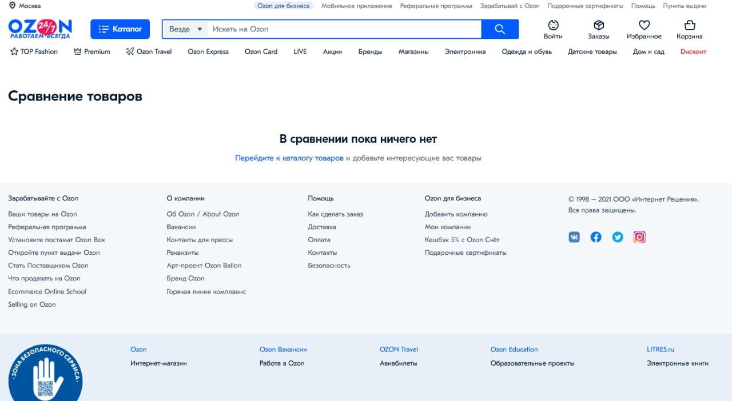Click Реферальная программа in top bar
This screenshot has height=401, width=732.
coord(436,6)
